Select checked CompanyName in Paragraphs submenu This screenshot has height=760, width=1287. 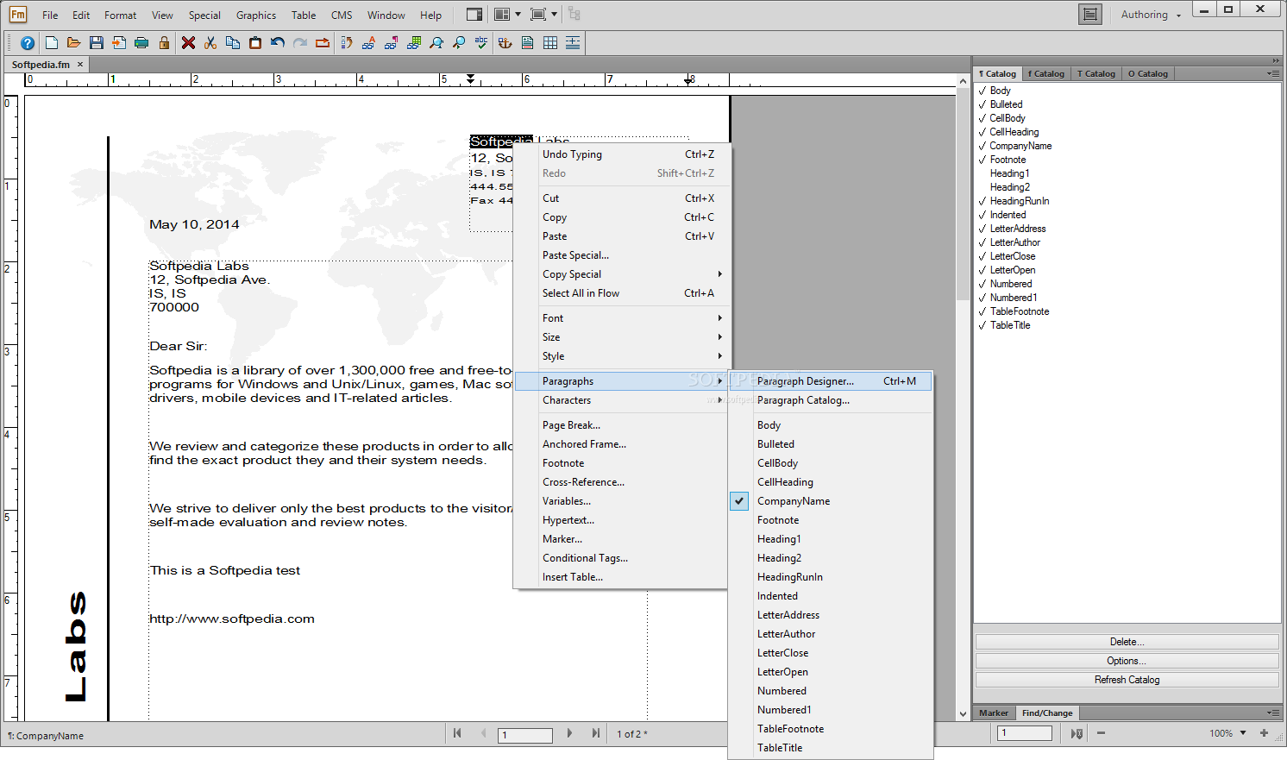tap(831, 501)
